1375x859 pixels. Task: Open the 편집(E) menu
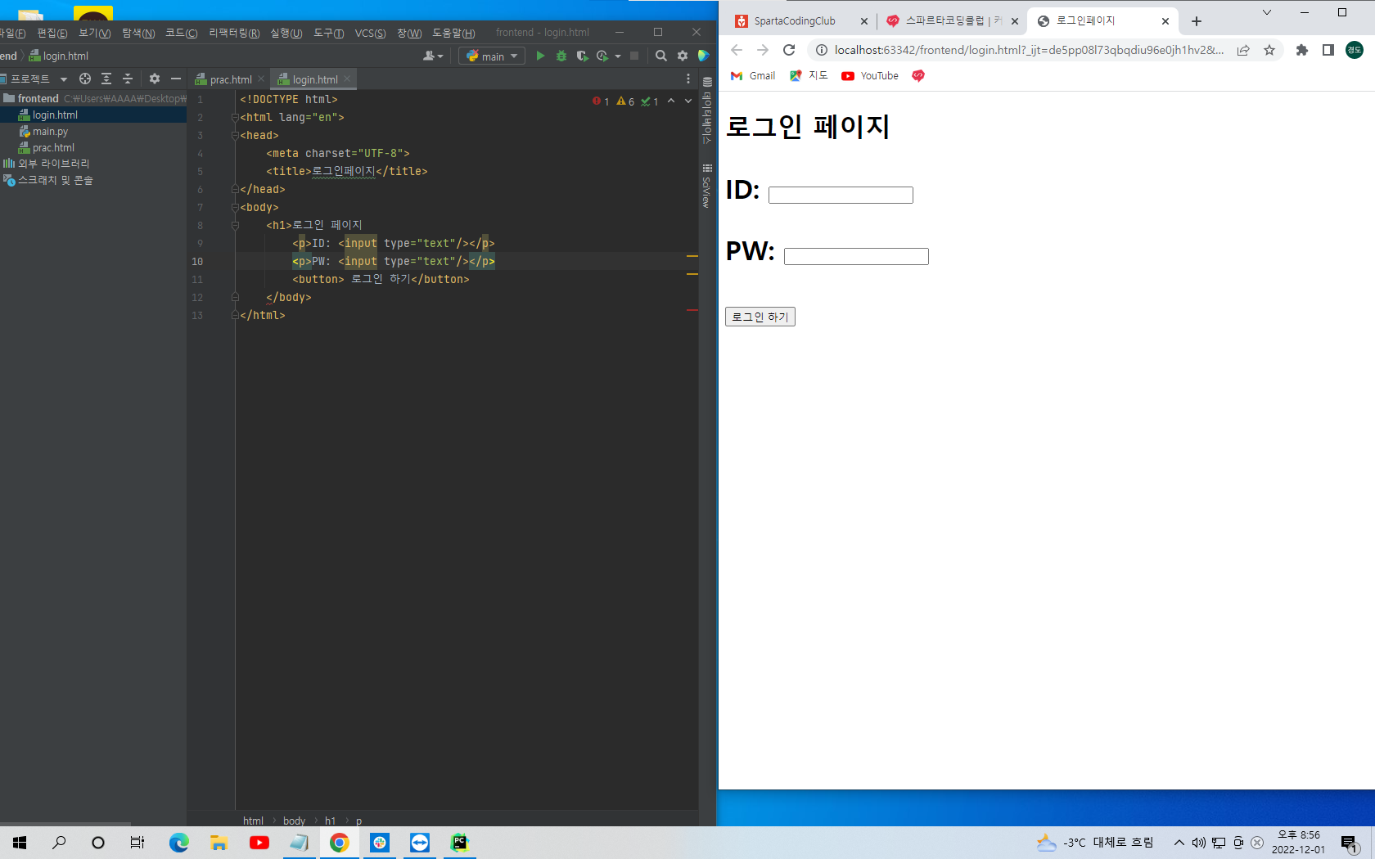pyautogui.click(x=52, y=33)
